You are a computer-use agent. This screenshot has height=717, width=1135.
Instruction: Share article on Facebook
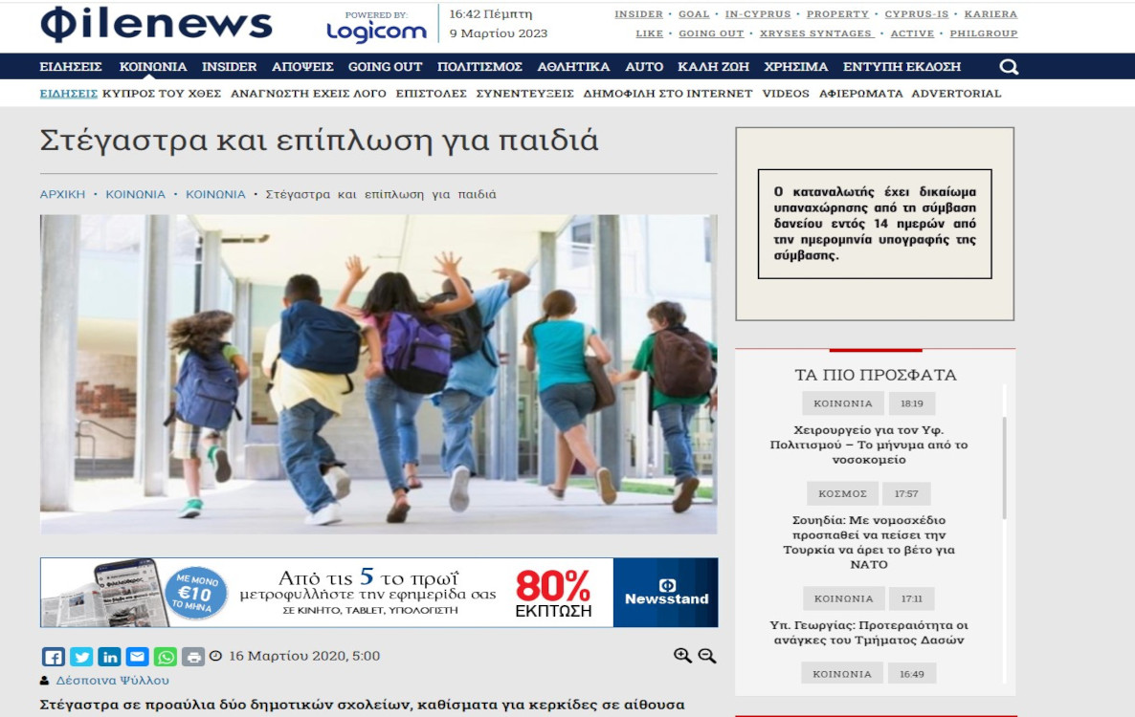click(x=54, y=657)
